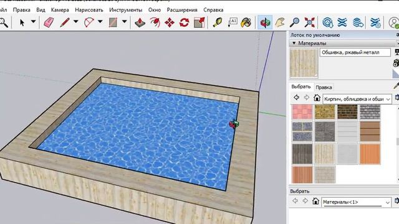Pick the brown wood siding swatch
This screenshot has width=399, height=224.
coord(370,131)
